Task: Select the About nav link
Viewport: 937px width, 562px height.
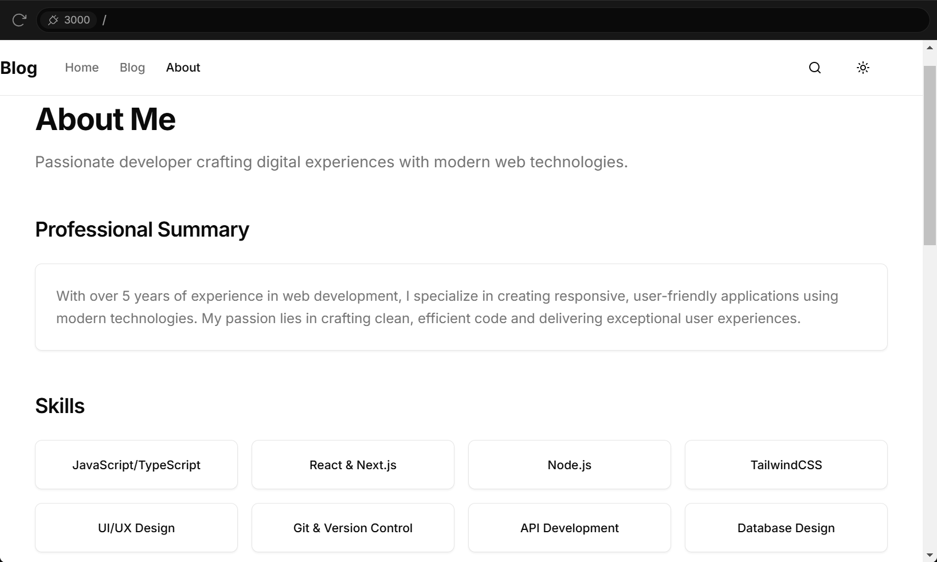Action: coord(183,68)
